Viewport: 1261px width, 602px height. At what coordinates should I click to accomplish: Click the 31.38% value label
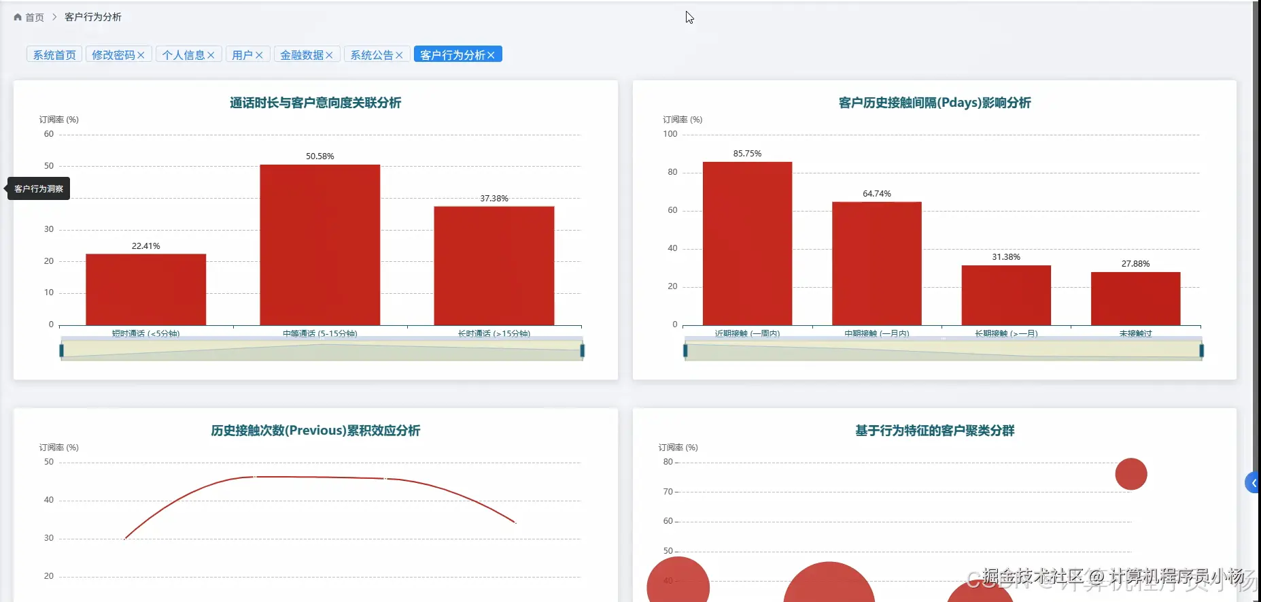click(1006, 257)
